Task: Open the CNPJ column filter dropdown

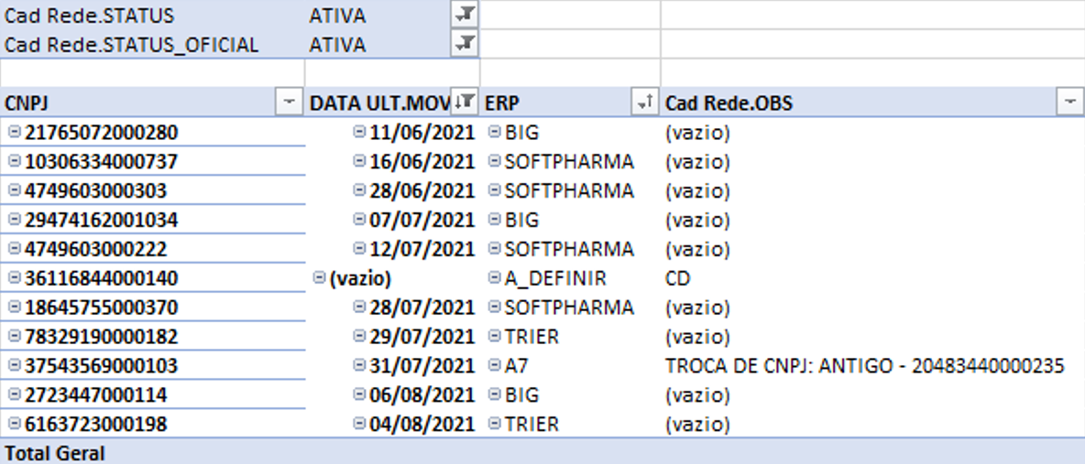Action: pos(290,103)
